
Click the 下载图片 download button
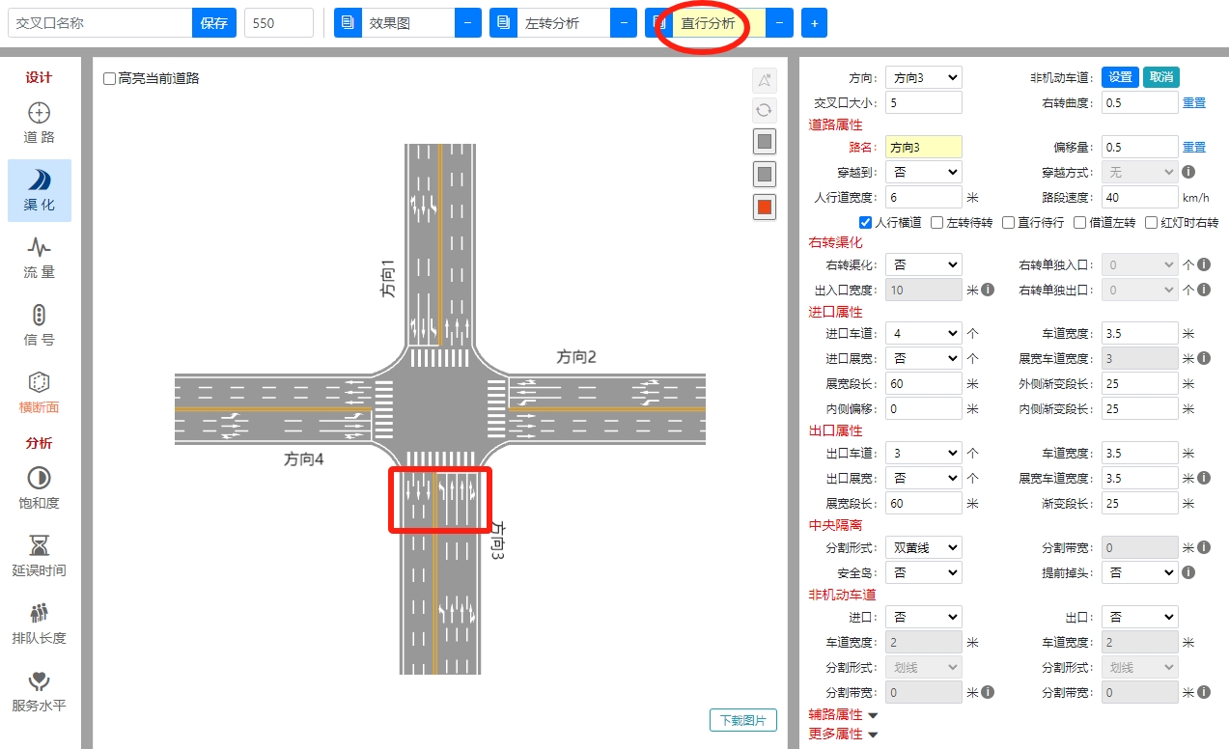point(742,720)
